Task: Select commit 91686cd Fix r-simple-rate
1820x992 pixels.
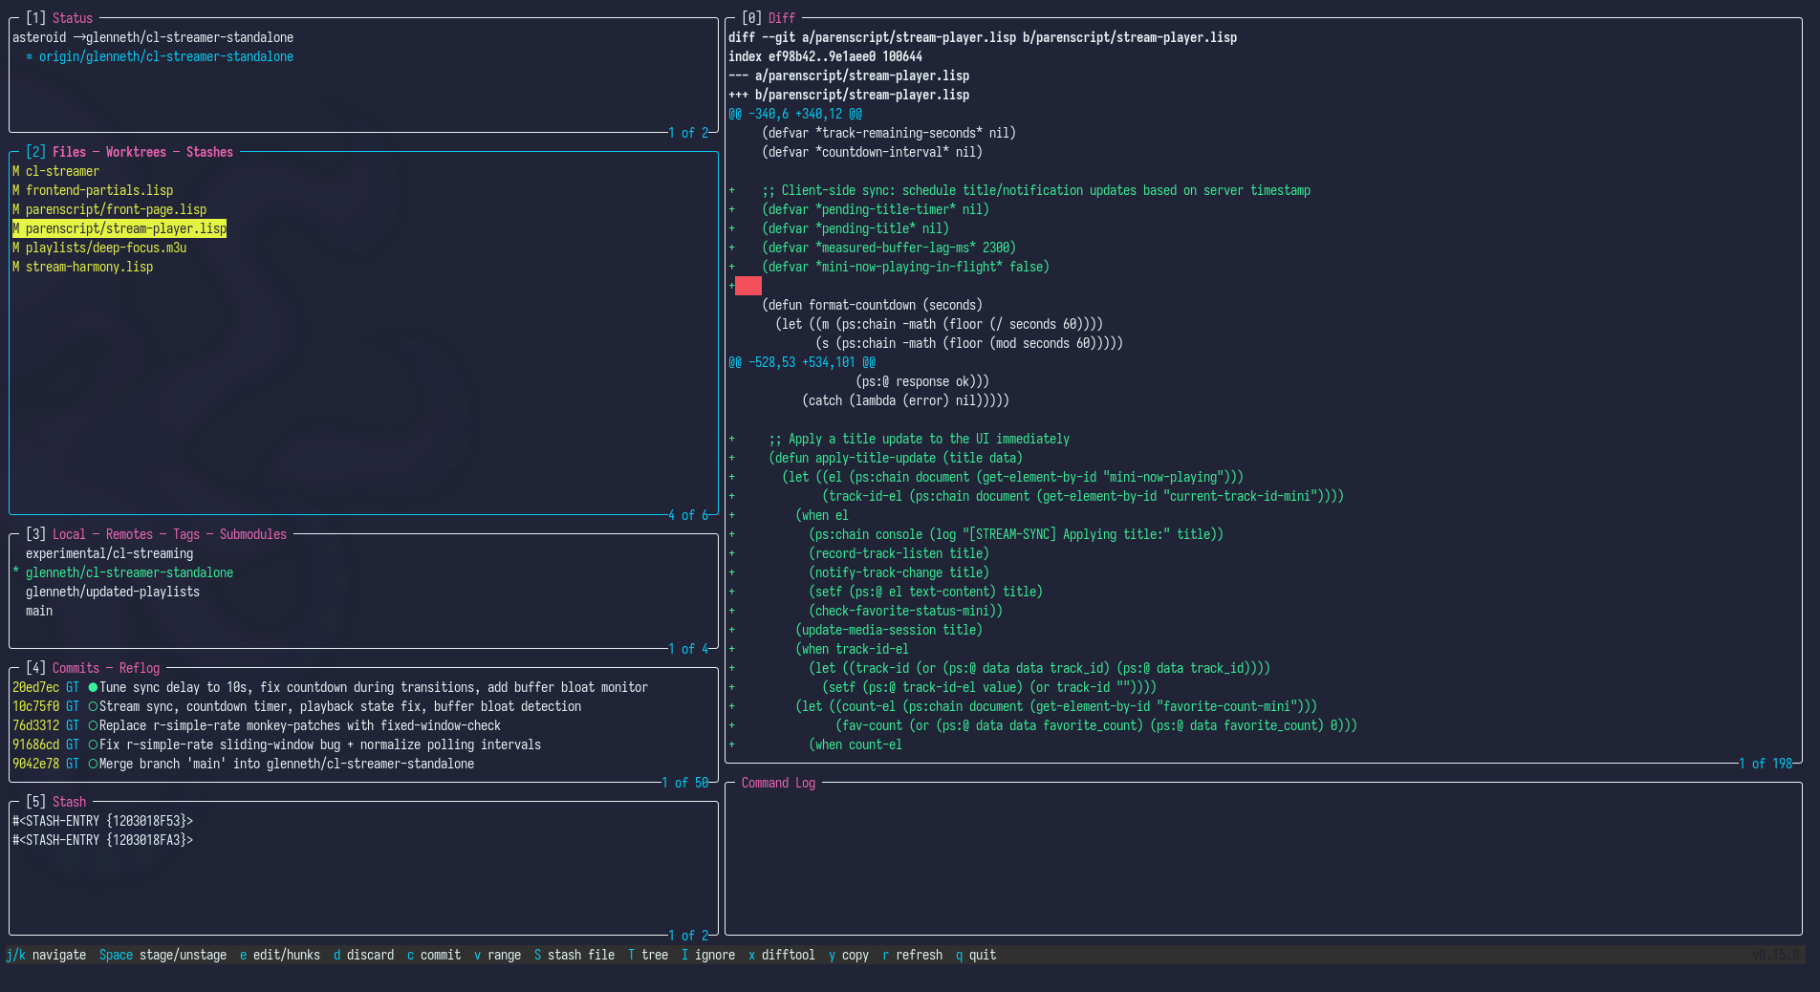Action: tap(276, 744)
